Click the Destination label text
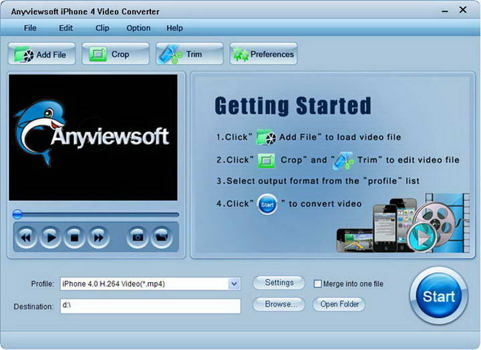This screenshot has height=350, width=481. [x=33, y=307]
